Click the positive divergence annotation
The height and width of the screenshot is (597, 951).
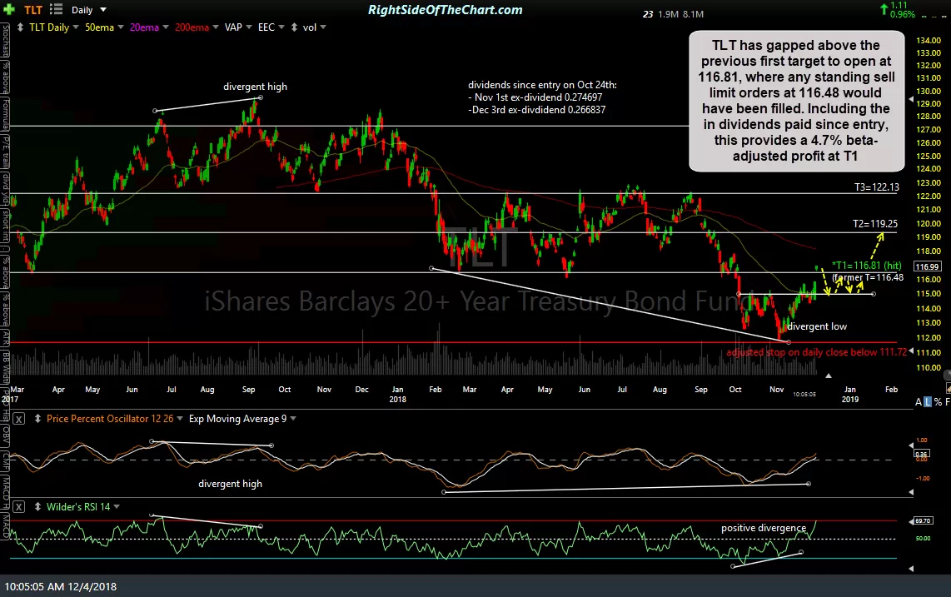pyautogui.click(x=764, y=528)
